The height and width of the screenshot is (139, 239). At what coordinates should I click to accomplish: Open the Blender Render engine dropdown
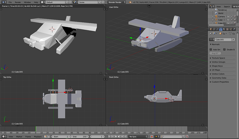[117, 2]
